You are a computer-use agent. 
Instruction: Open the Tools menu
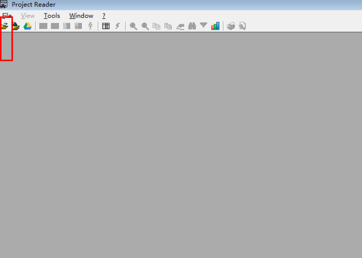[x=52, y=16]
